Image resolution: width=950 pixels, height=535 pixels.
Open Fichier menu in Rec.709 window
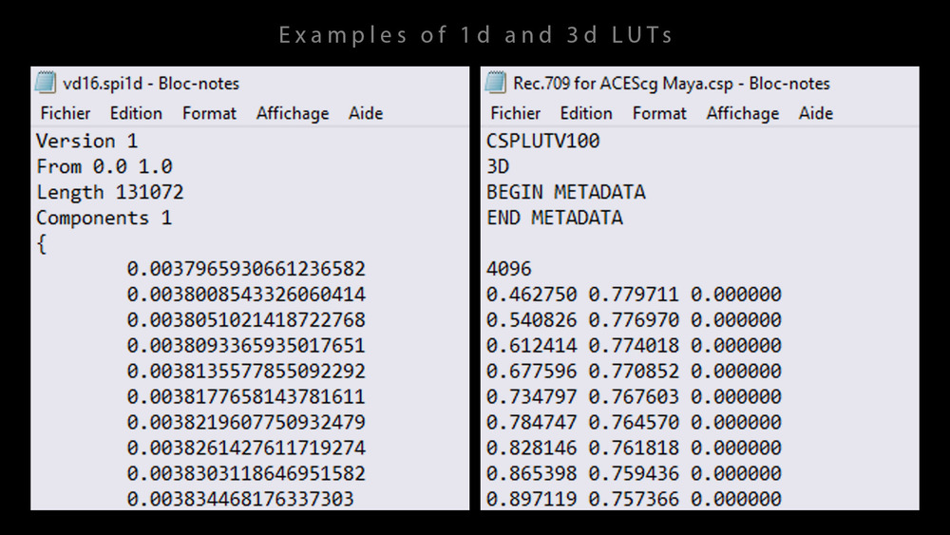tap(516, 113)
